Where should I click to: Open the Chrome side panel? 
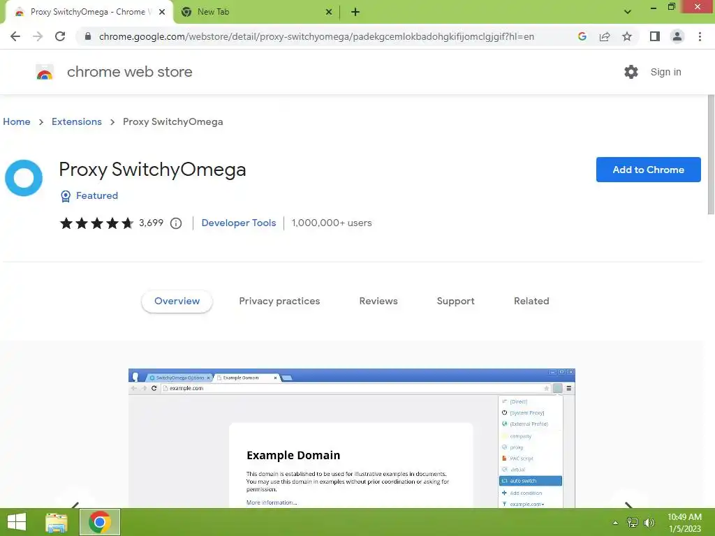655,36
